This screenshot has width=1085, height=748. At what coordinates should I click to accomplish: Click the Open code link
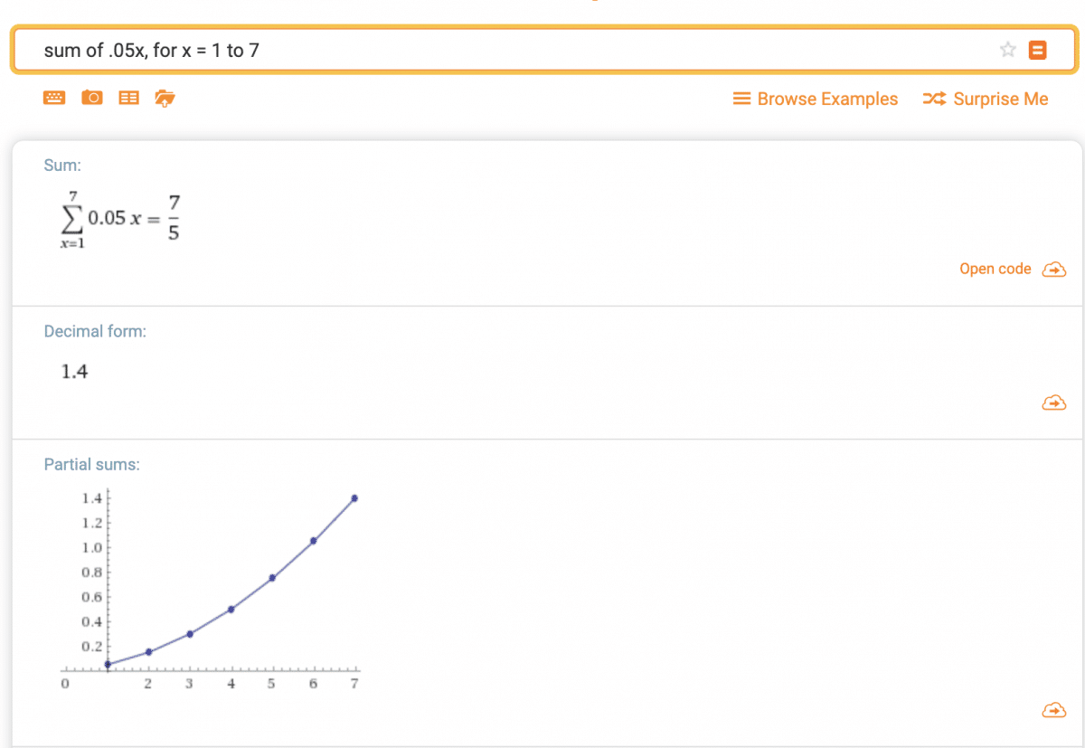995,269
